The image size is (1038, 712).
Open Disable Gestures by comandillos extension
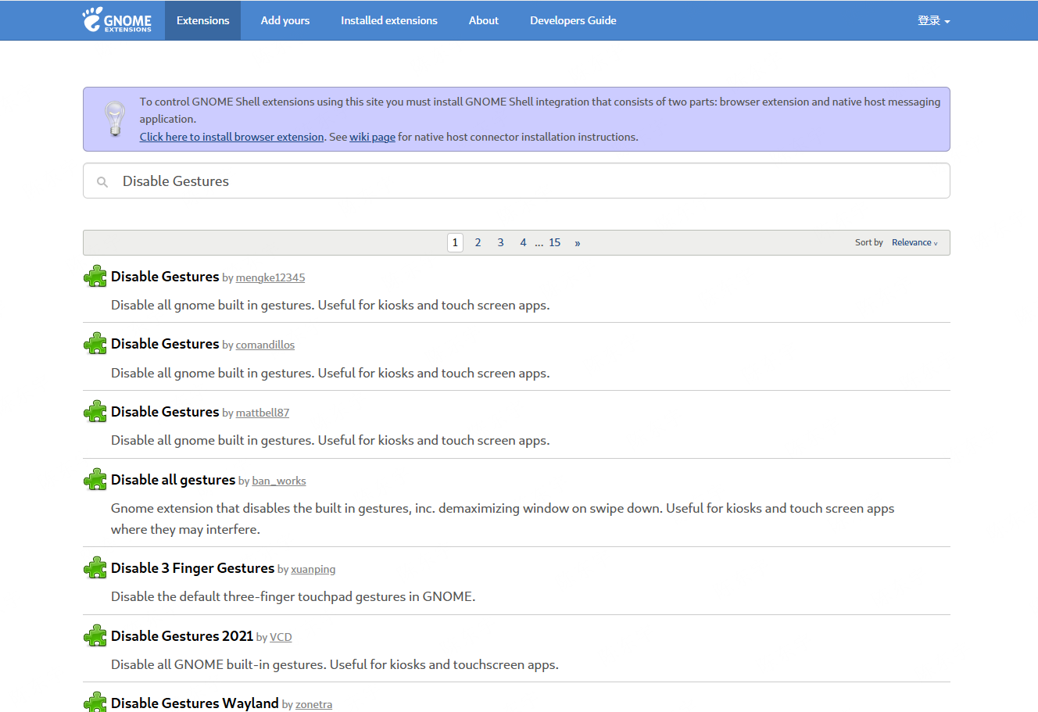pyautogui.click(x=165, y=344)
